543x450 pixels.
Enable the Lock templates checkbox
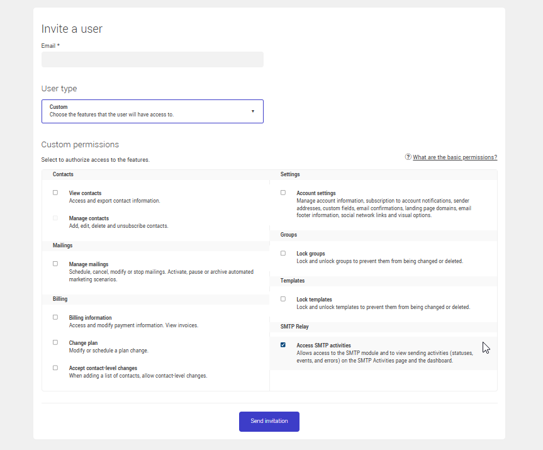tap(283, 299)
